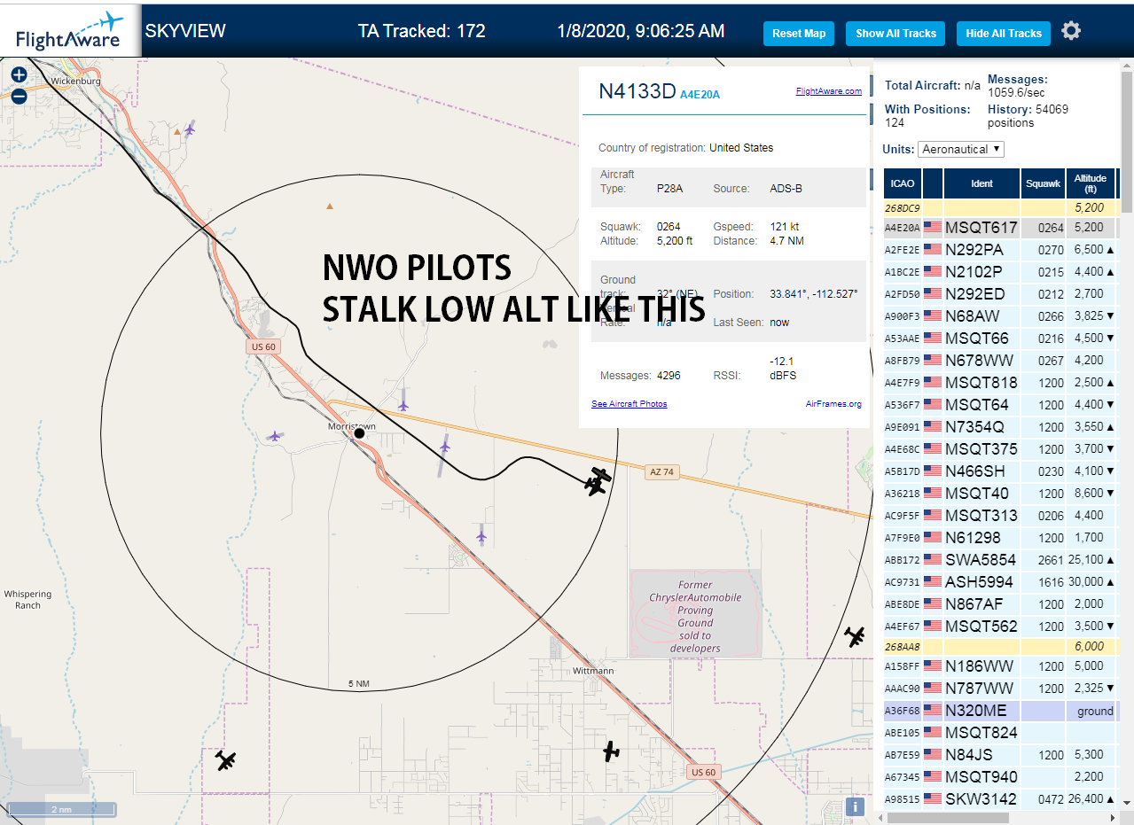Sort the table by Squawk column header
1134x825 pixels.
pos(1043,183)
